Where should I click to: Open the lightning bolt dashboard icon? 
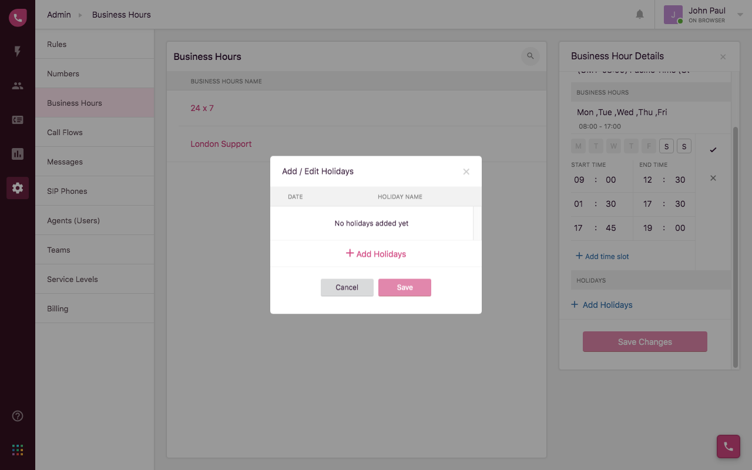18,52
